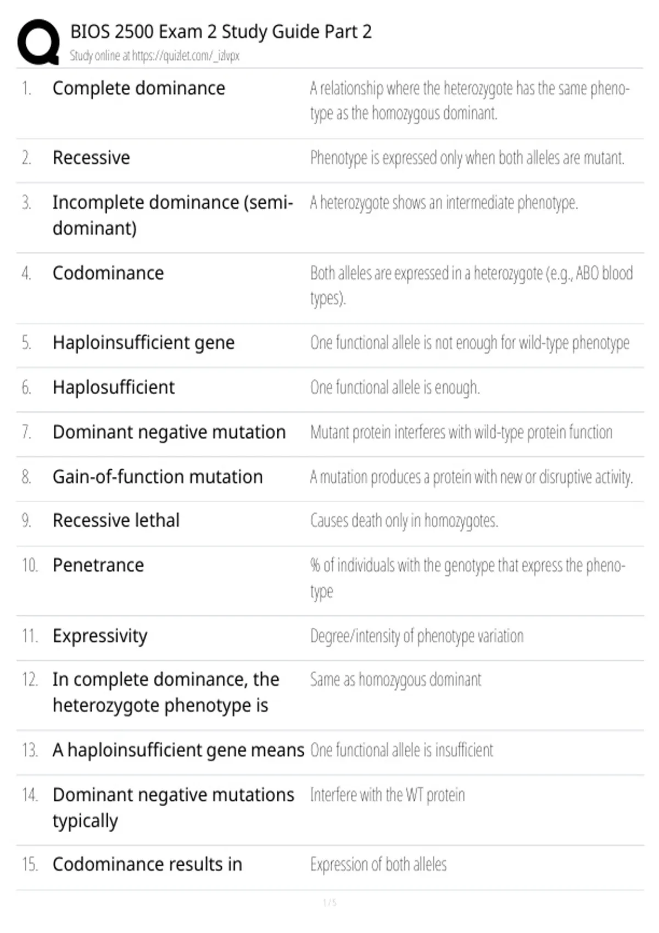
Task: Click the Expressivity term
Action: point(100,636)
